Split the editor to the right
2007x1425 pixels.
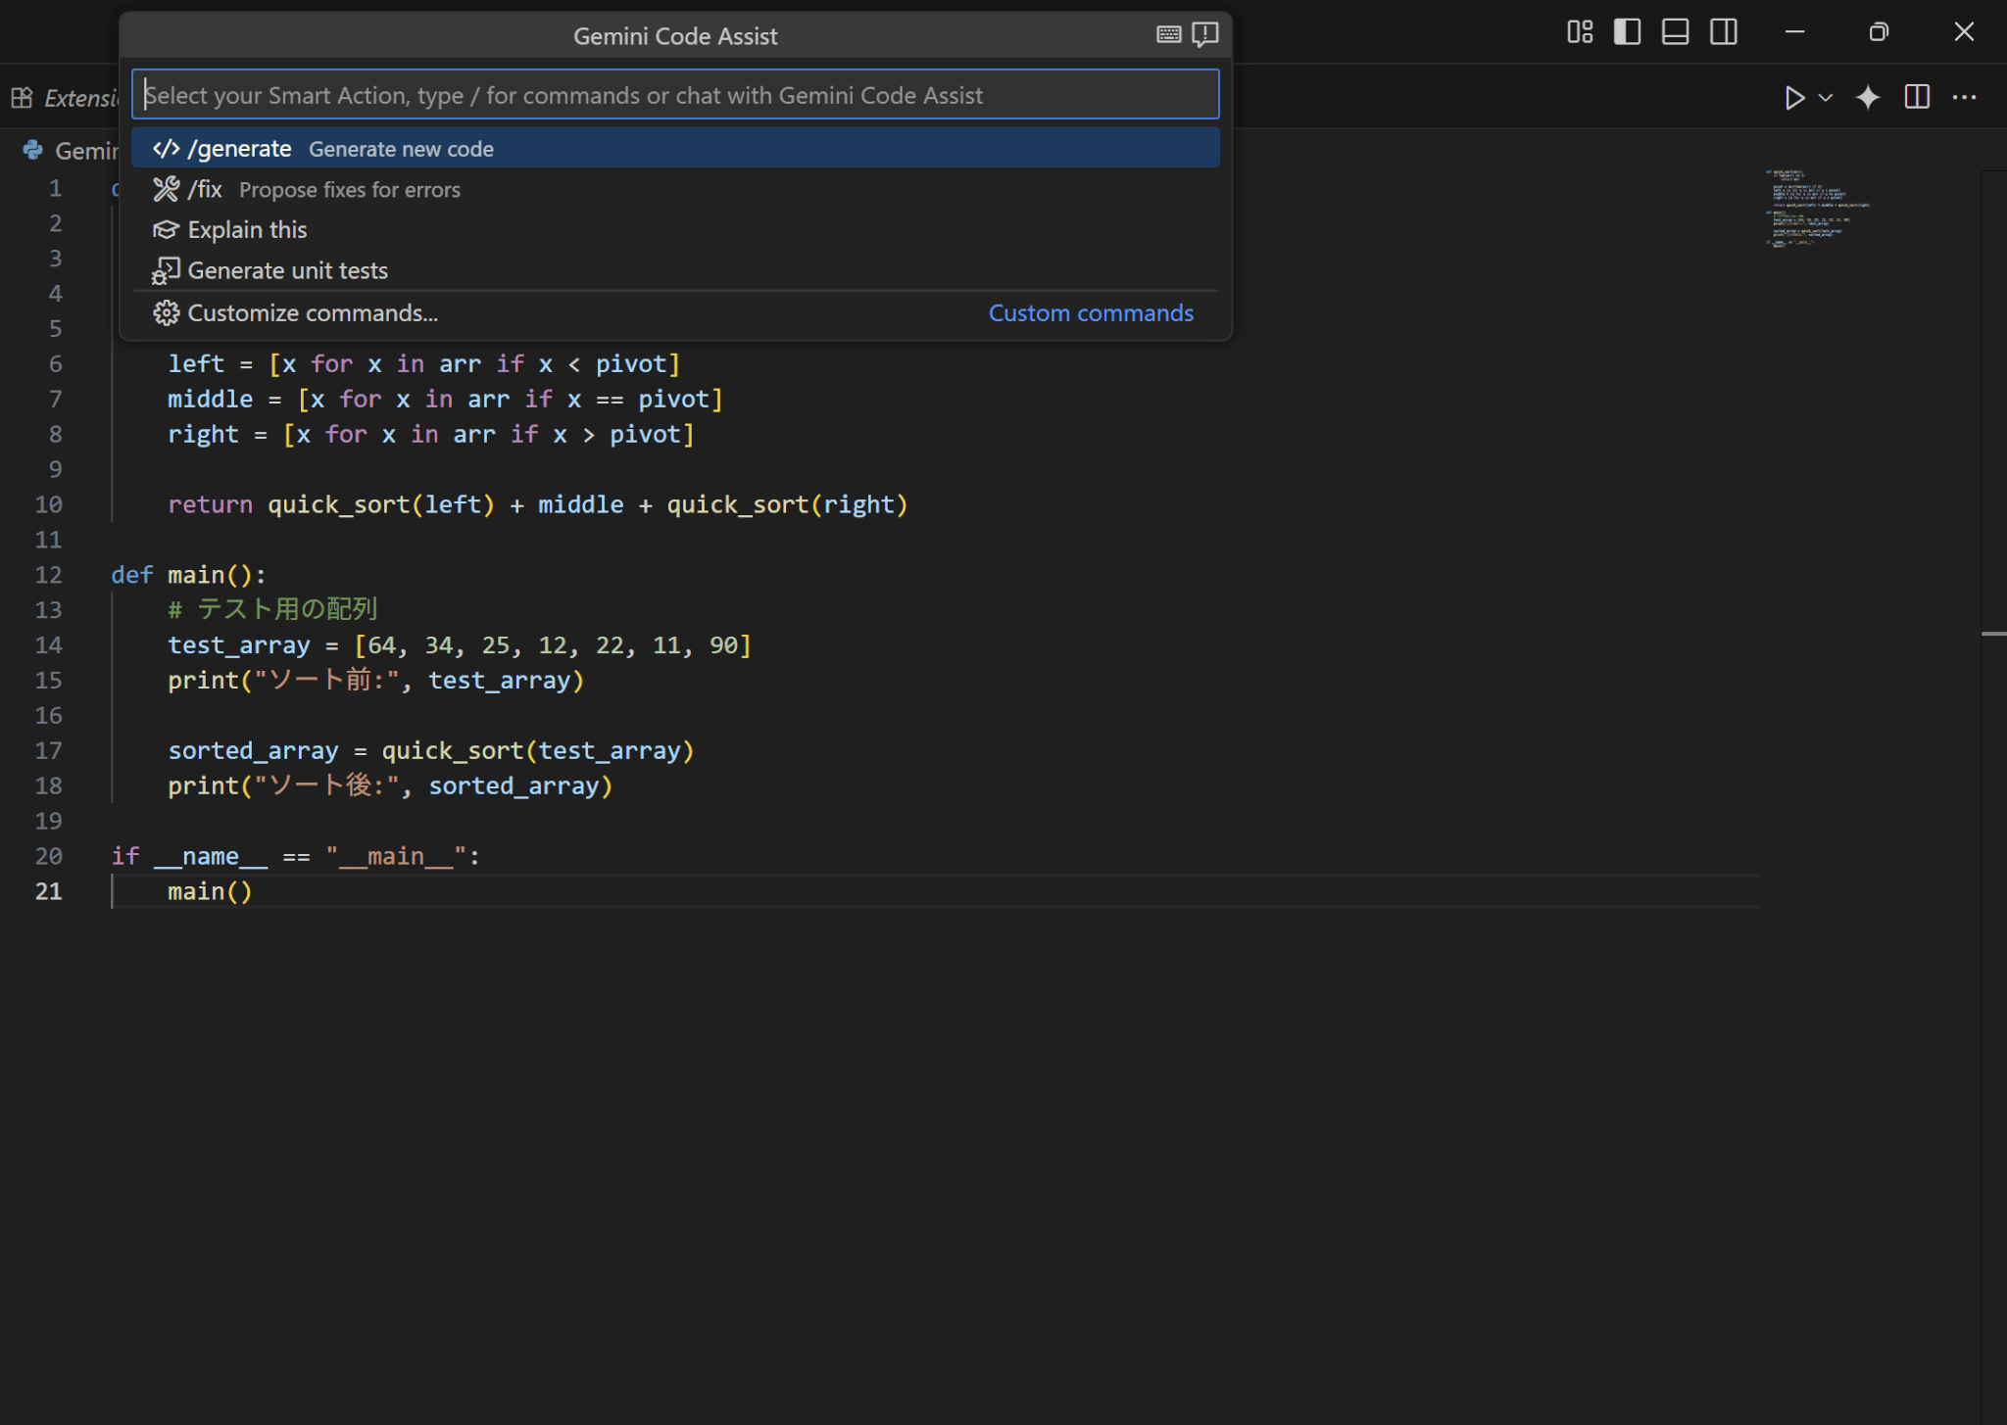1916,97
